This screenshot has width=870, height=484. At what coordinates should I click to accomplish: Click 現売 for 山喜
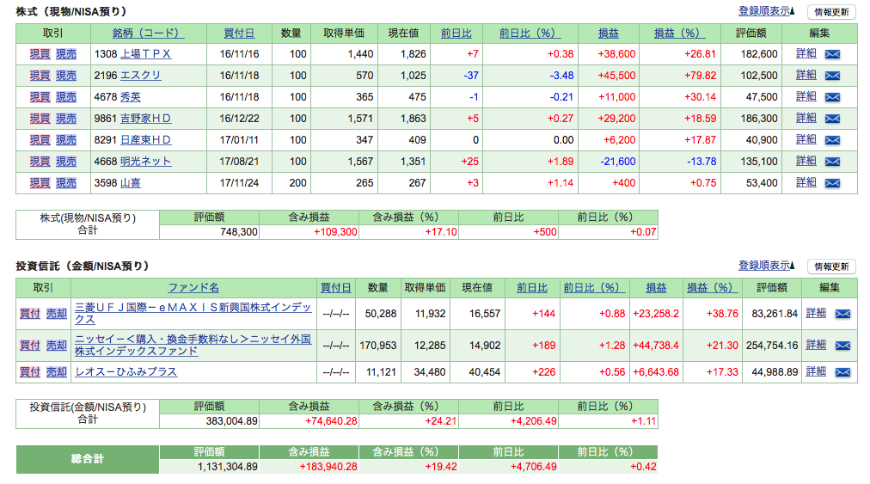point(66,183)
